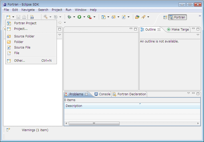Expand the Debug dropdown arrow
This screenshot has width=204, height=142.
click(x=74, y=17)
